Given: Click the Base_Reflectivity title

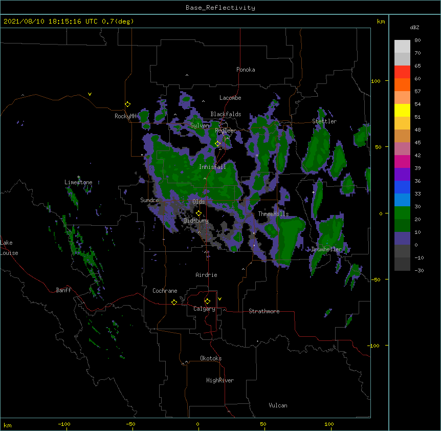Looking at the screenshot, I should tap(220, 8).
